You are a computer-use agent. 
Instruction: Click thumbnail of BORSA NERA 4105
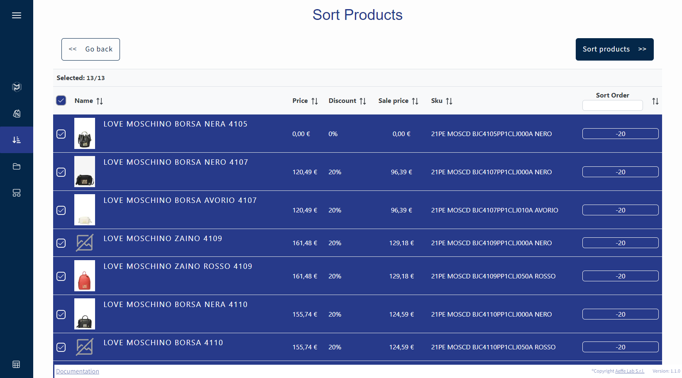[85, 133]
